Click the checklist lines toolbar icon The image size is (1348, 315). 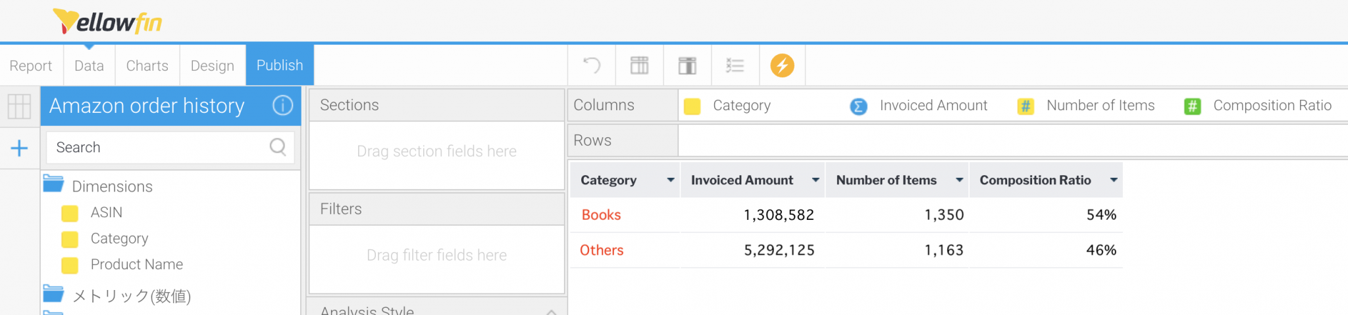click(735, 65)
